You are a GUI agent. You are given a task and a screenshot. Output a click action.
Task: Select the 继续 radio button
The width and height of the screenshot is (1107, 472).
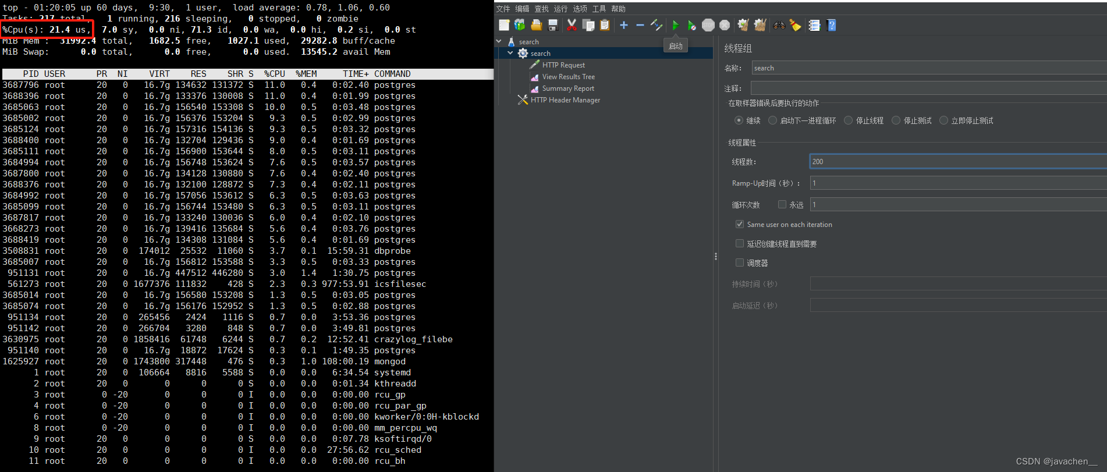(x=739, y=120)
